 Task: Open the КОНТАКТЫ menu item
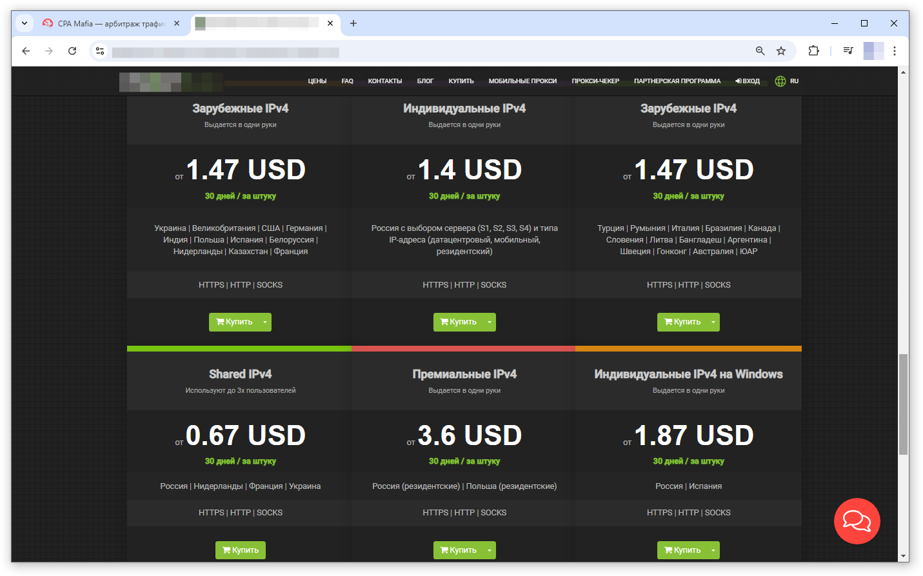click(x=385, y=81)
